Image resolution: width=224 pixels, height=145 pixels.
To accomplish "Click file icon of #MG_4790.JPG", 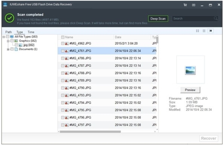I will point(67,88).
